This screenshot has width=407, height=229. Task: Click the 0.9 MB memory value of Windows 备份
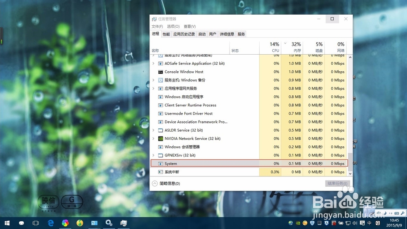tap(295, 80)
